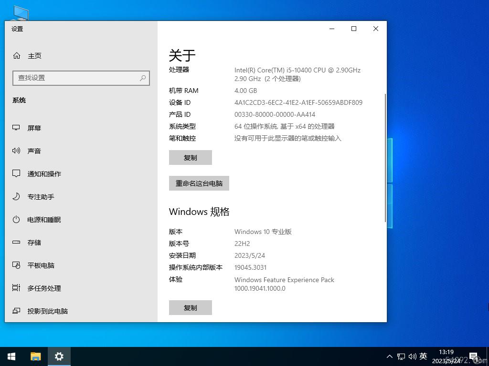The image size is (489, 366).
Task: Click the 关于 page title
Action: coord(182,55)
